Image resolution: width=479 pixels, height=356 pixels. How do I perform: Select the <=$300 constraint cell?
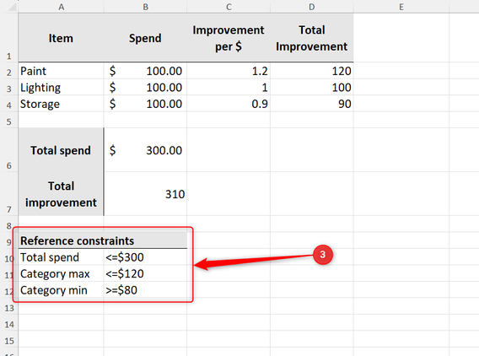[x=145, y=257]
